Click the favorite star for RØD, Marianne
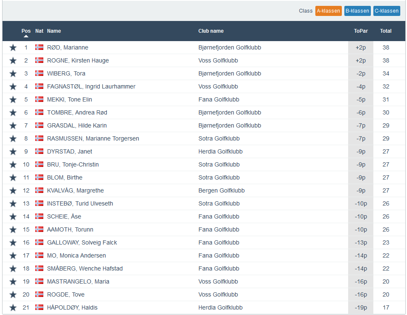The width and height of the screenshot is (407, 315). pyautogui.click(x=13, y=48)
